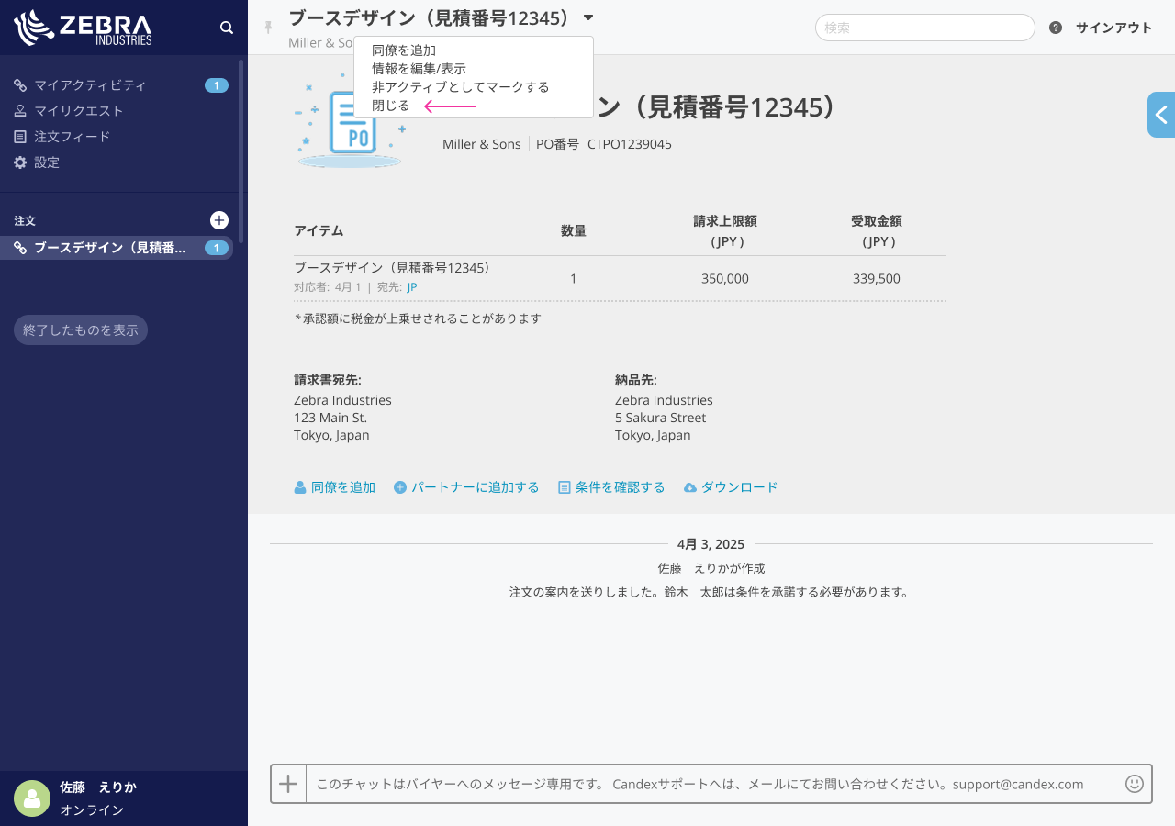The height and width of the screenshot is (826, 1175).
Task: Select 情報を編集/表示 in the menu
Action: [x=419, y=69]
